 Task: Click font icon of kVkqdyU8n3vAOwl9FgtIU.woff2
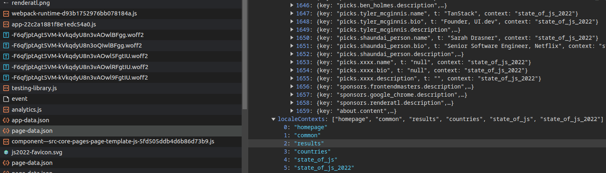pos(6,77)
